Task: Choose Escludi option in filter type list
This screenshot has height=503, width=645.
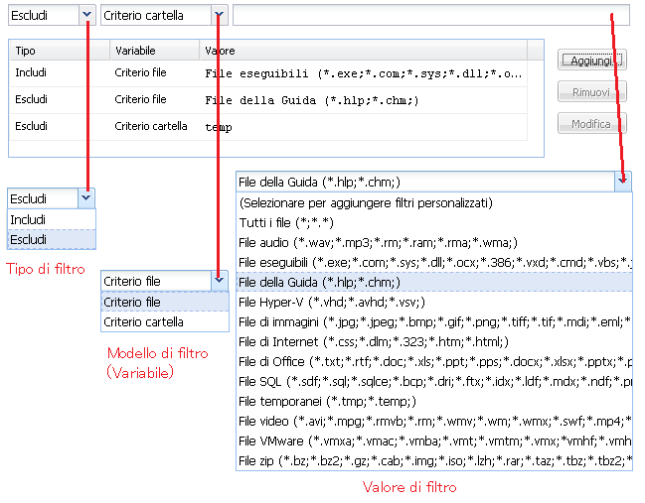Action: 52,240
